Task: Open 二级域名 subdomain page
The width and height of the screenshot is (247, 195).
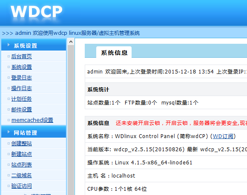Action: 22,175
